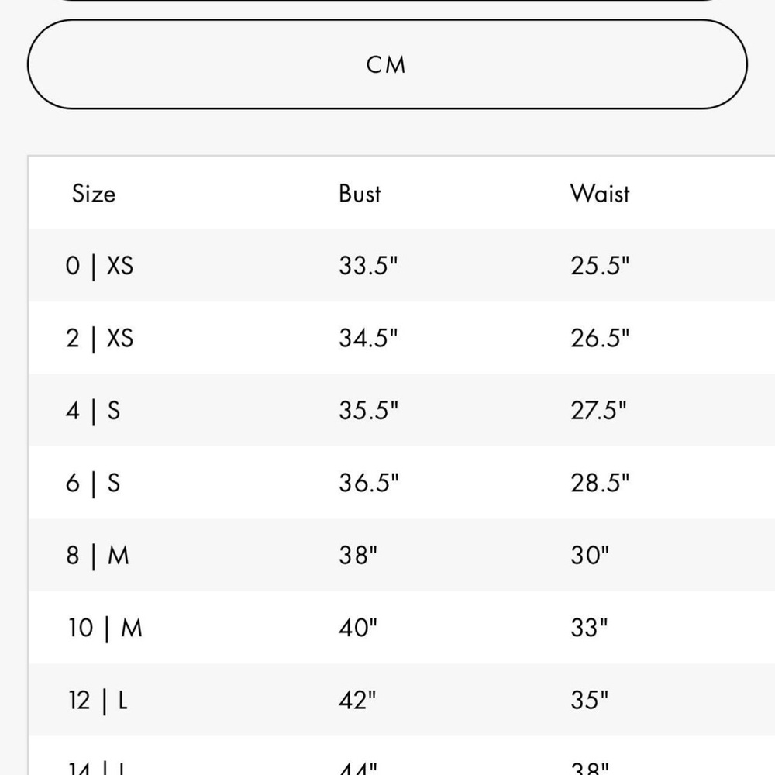Click the 35" waist value
This screenshot has height=775, width=775.
pyautogui.click(x=589, y=700)
